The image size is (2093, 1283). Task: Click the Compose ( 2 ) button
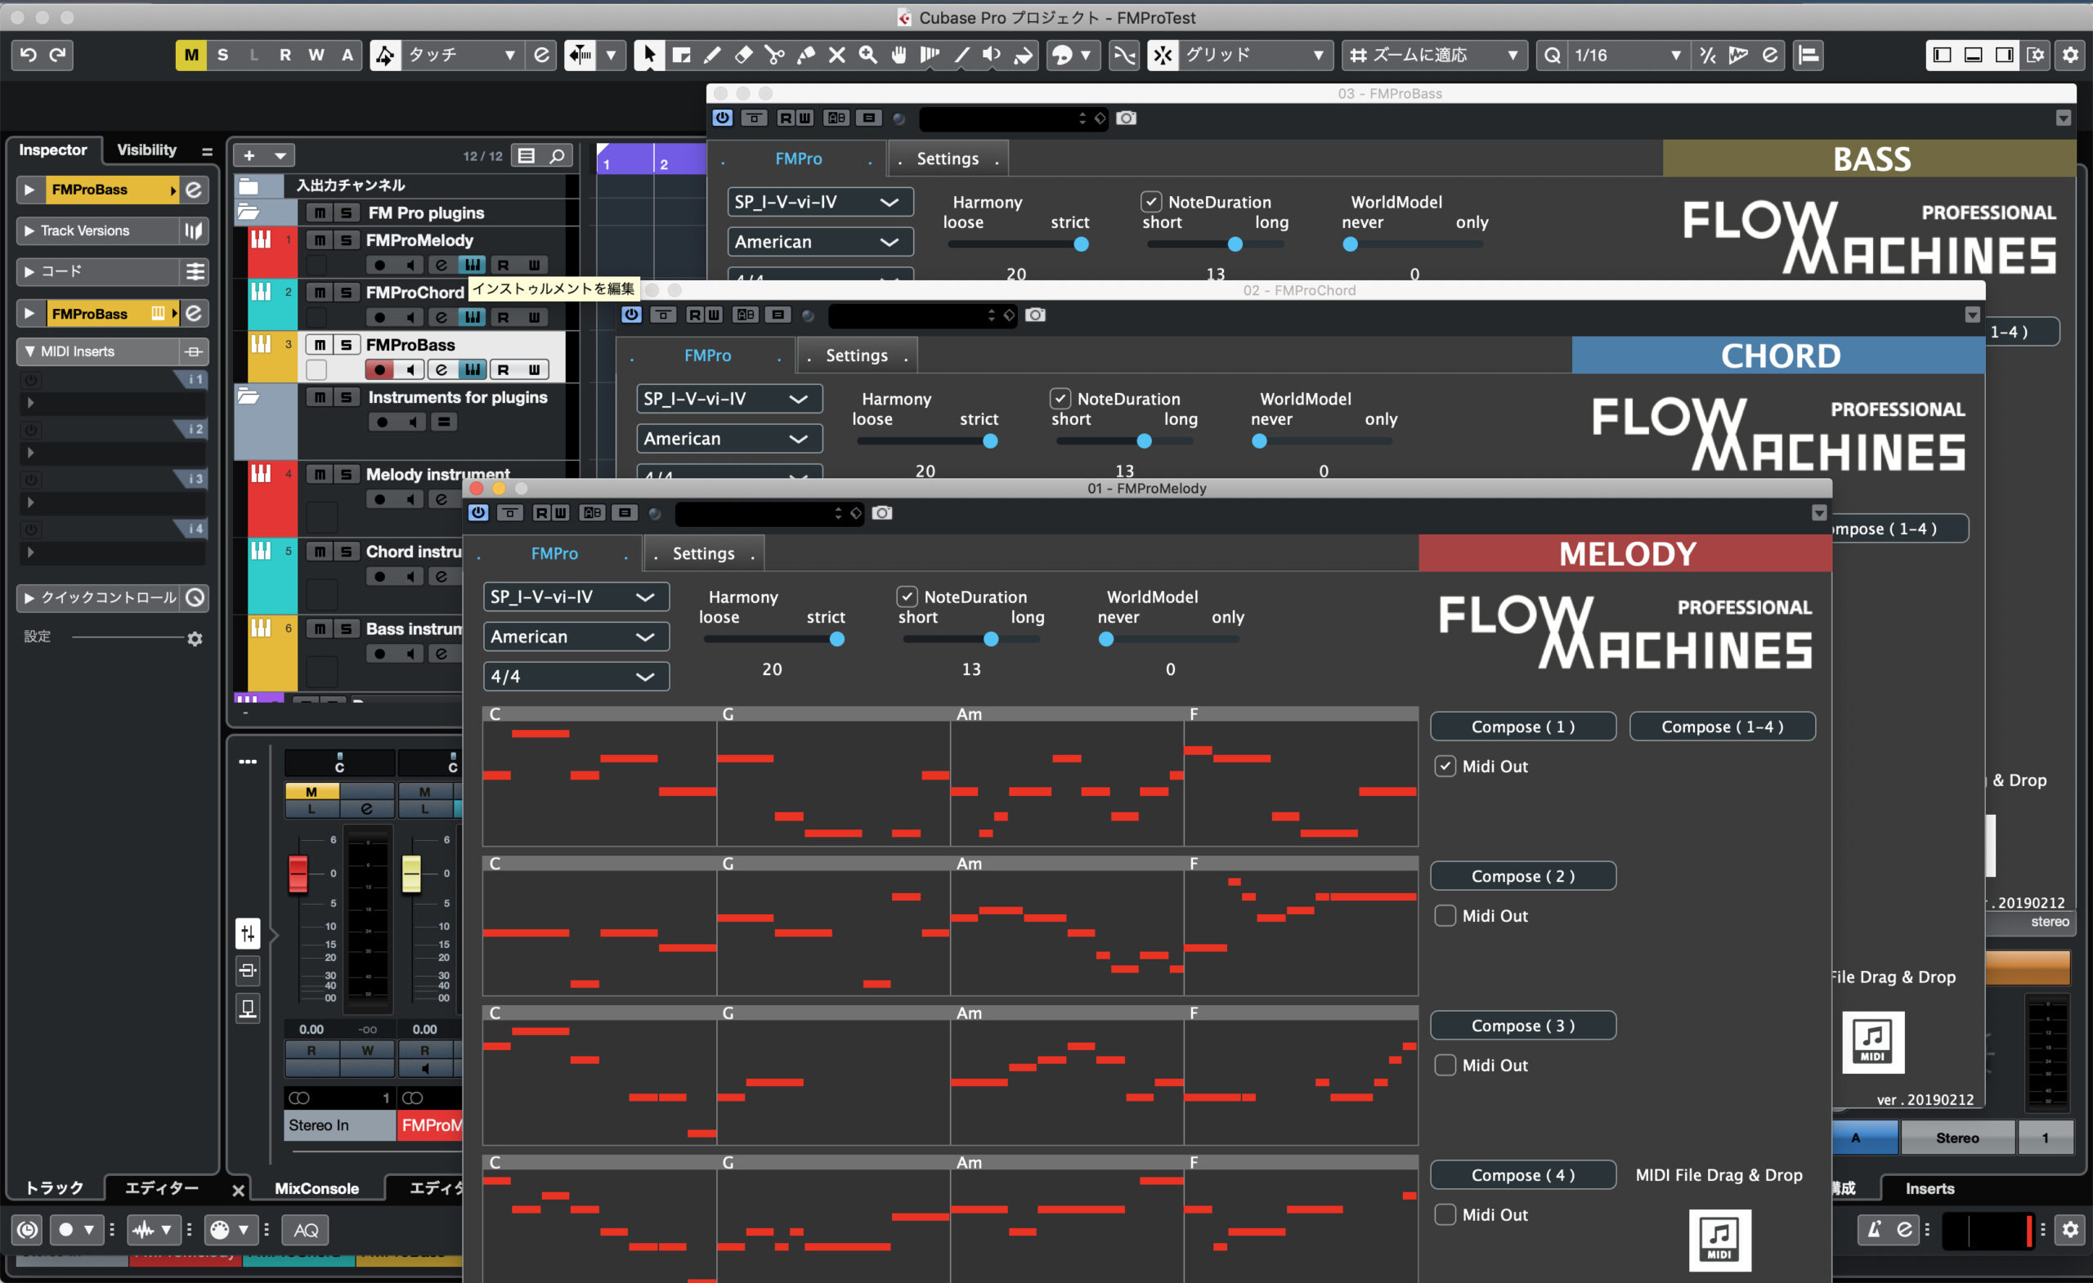(x=1523, y=876)
